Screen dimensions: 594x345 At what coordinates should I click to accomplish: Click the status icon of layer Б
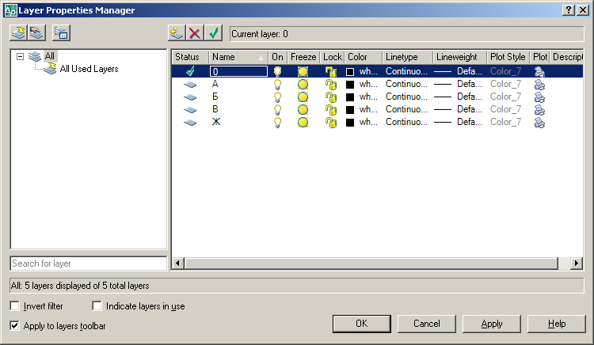pyautogui.click(x=190, y=97)
